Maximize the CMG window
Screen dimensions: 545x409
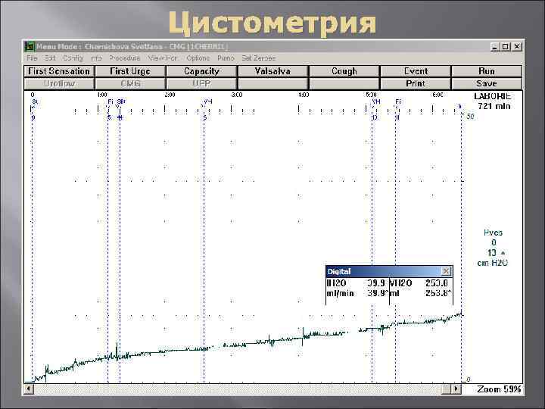pos(506,47)
